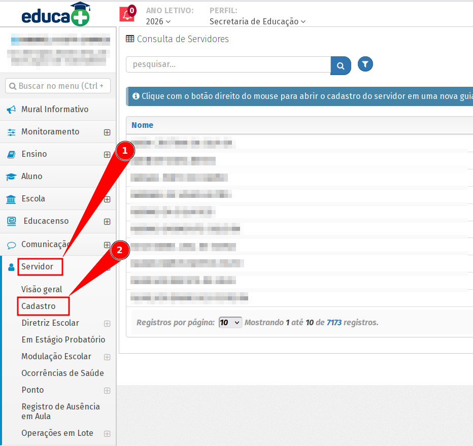Click the Educacenso sidebar icon

[11, 221]
